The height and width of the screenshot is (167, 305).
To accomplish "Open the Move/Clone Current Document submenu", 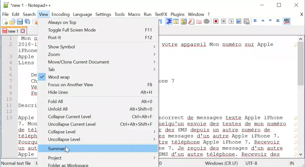I will pyautogui.click(x=98, y=62).
